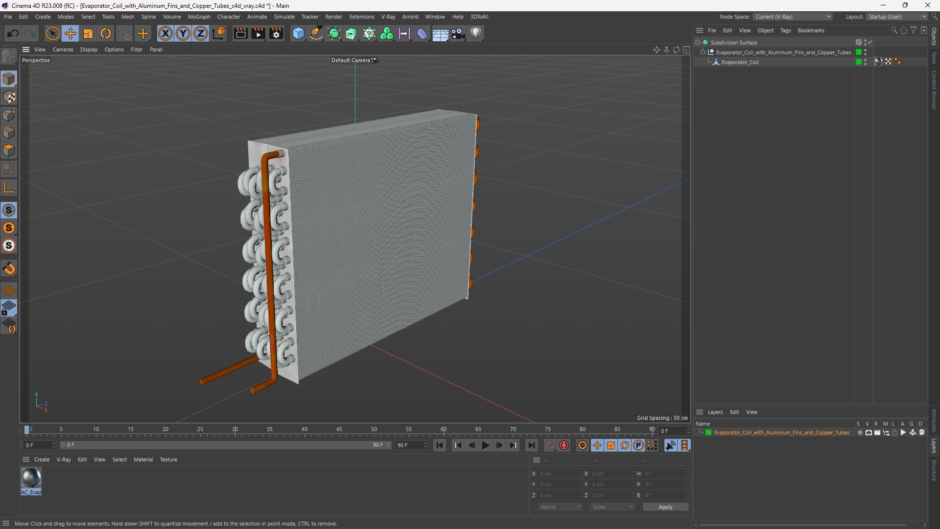This screenshot has width=940, height=529.
Task: Click the Floor grid icon
Action: [440, 33]
